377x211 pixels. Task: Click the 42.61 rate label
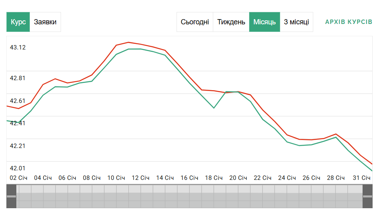click(x=18, y=101)
